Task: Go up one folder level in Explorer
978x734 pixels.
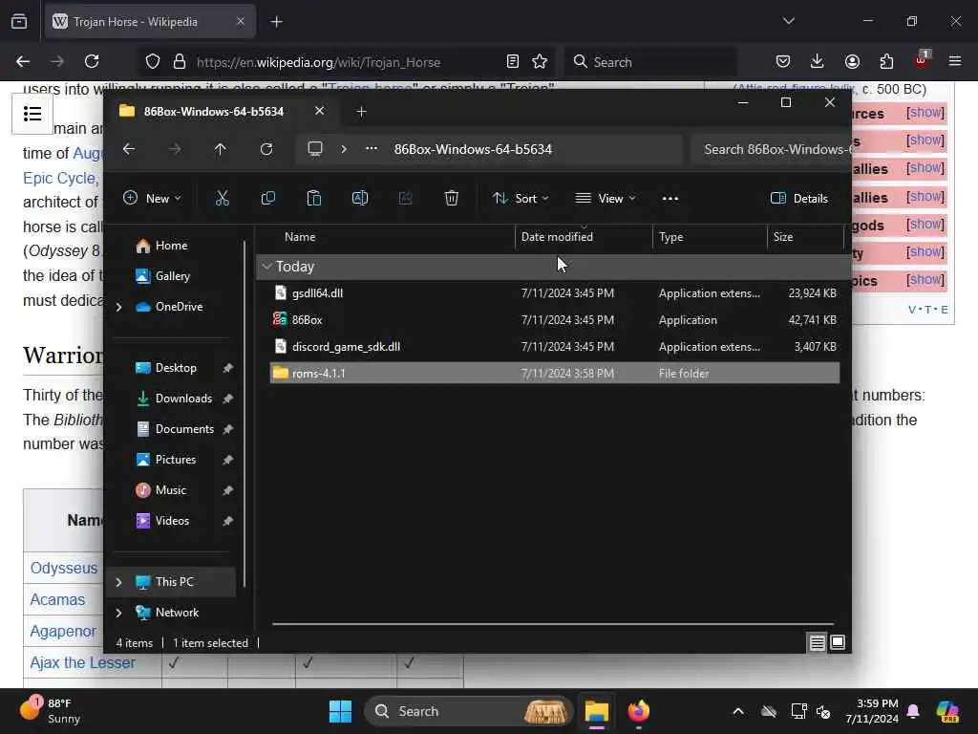Action: (221, 149)
